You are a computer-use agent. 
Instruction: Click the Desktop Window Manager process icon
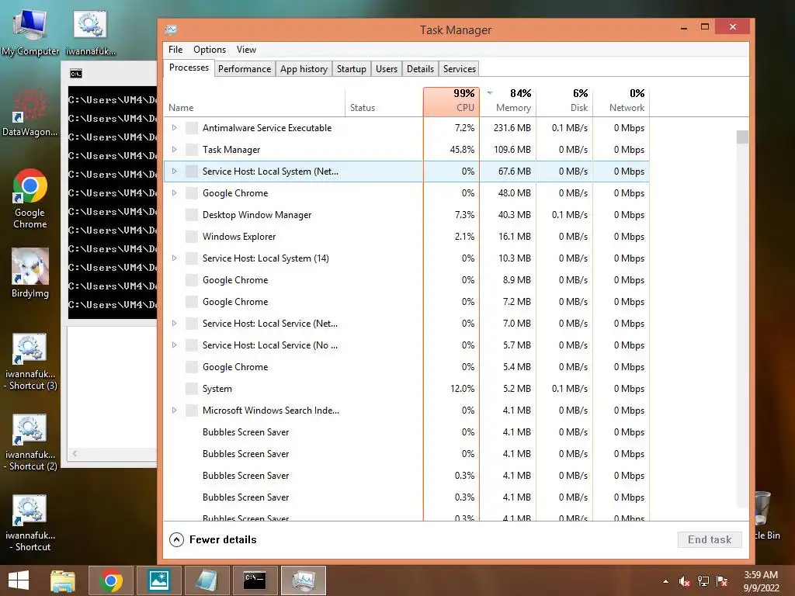192,215
